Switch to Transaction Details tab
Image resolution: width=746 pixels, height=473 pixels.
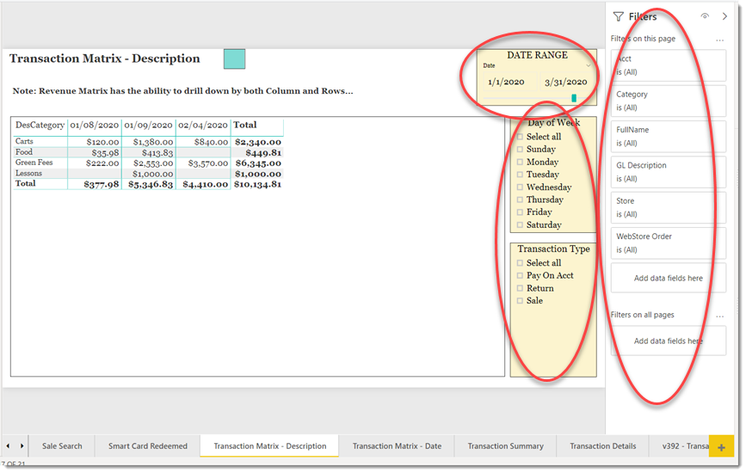click(603, 446)
